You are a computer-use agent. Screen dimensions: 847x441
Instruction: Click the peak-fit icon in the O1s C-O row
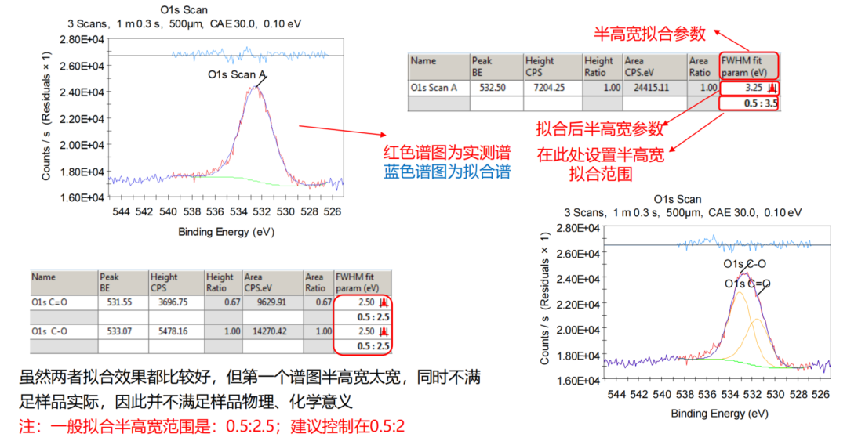[x=384, y=331]
